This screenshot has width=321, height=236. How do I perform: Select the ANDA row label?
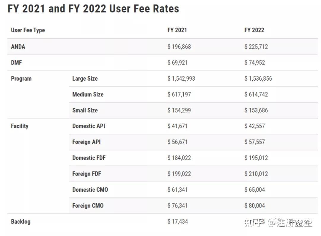click(18, 47)
